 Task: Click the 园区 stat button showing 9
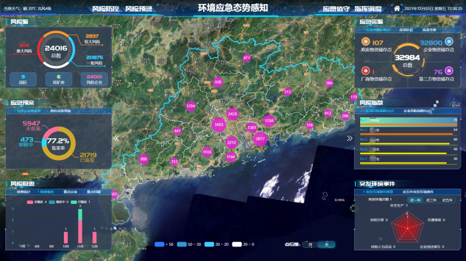23,79
